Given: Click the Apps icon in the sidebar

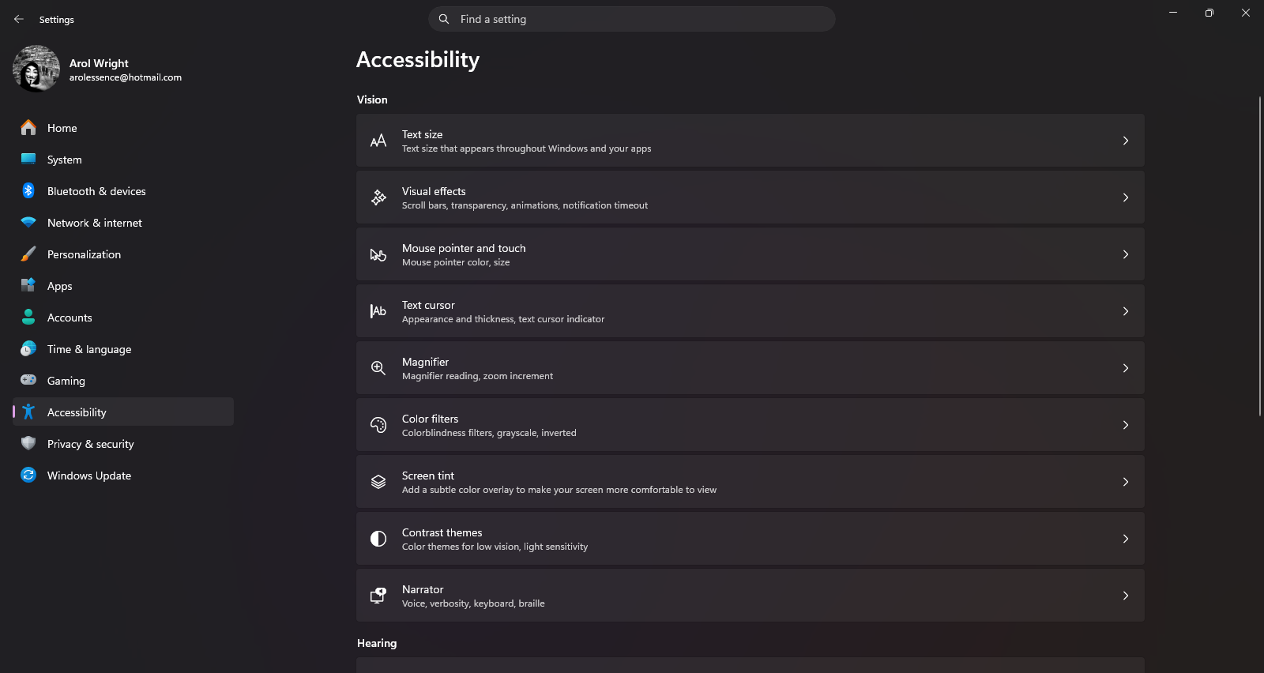Looking at the screenshot, I should pos(28,285).
